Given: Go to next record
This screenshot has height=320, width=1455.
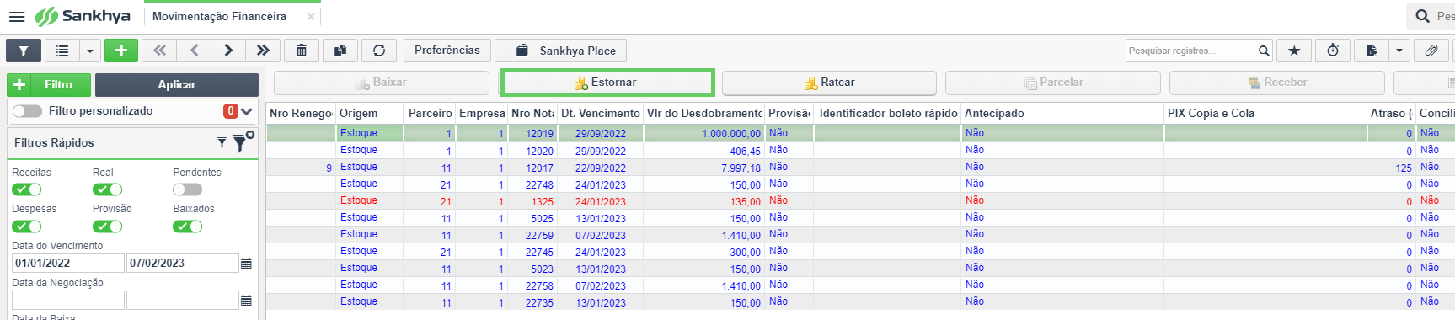Looking at the screenshot, I should pyautogui.click(x=228, y=51).
